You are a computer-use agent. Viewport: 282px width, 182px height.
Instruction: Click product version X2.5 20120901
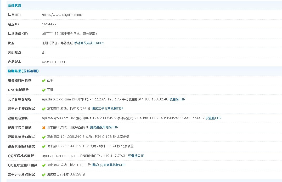54,62
